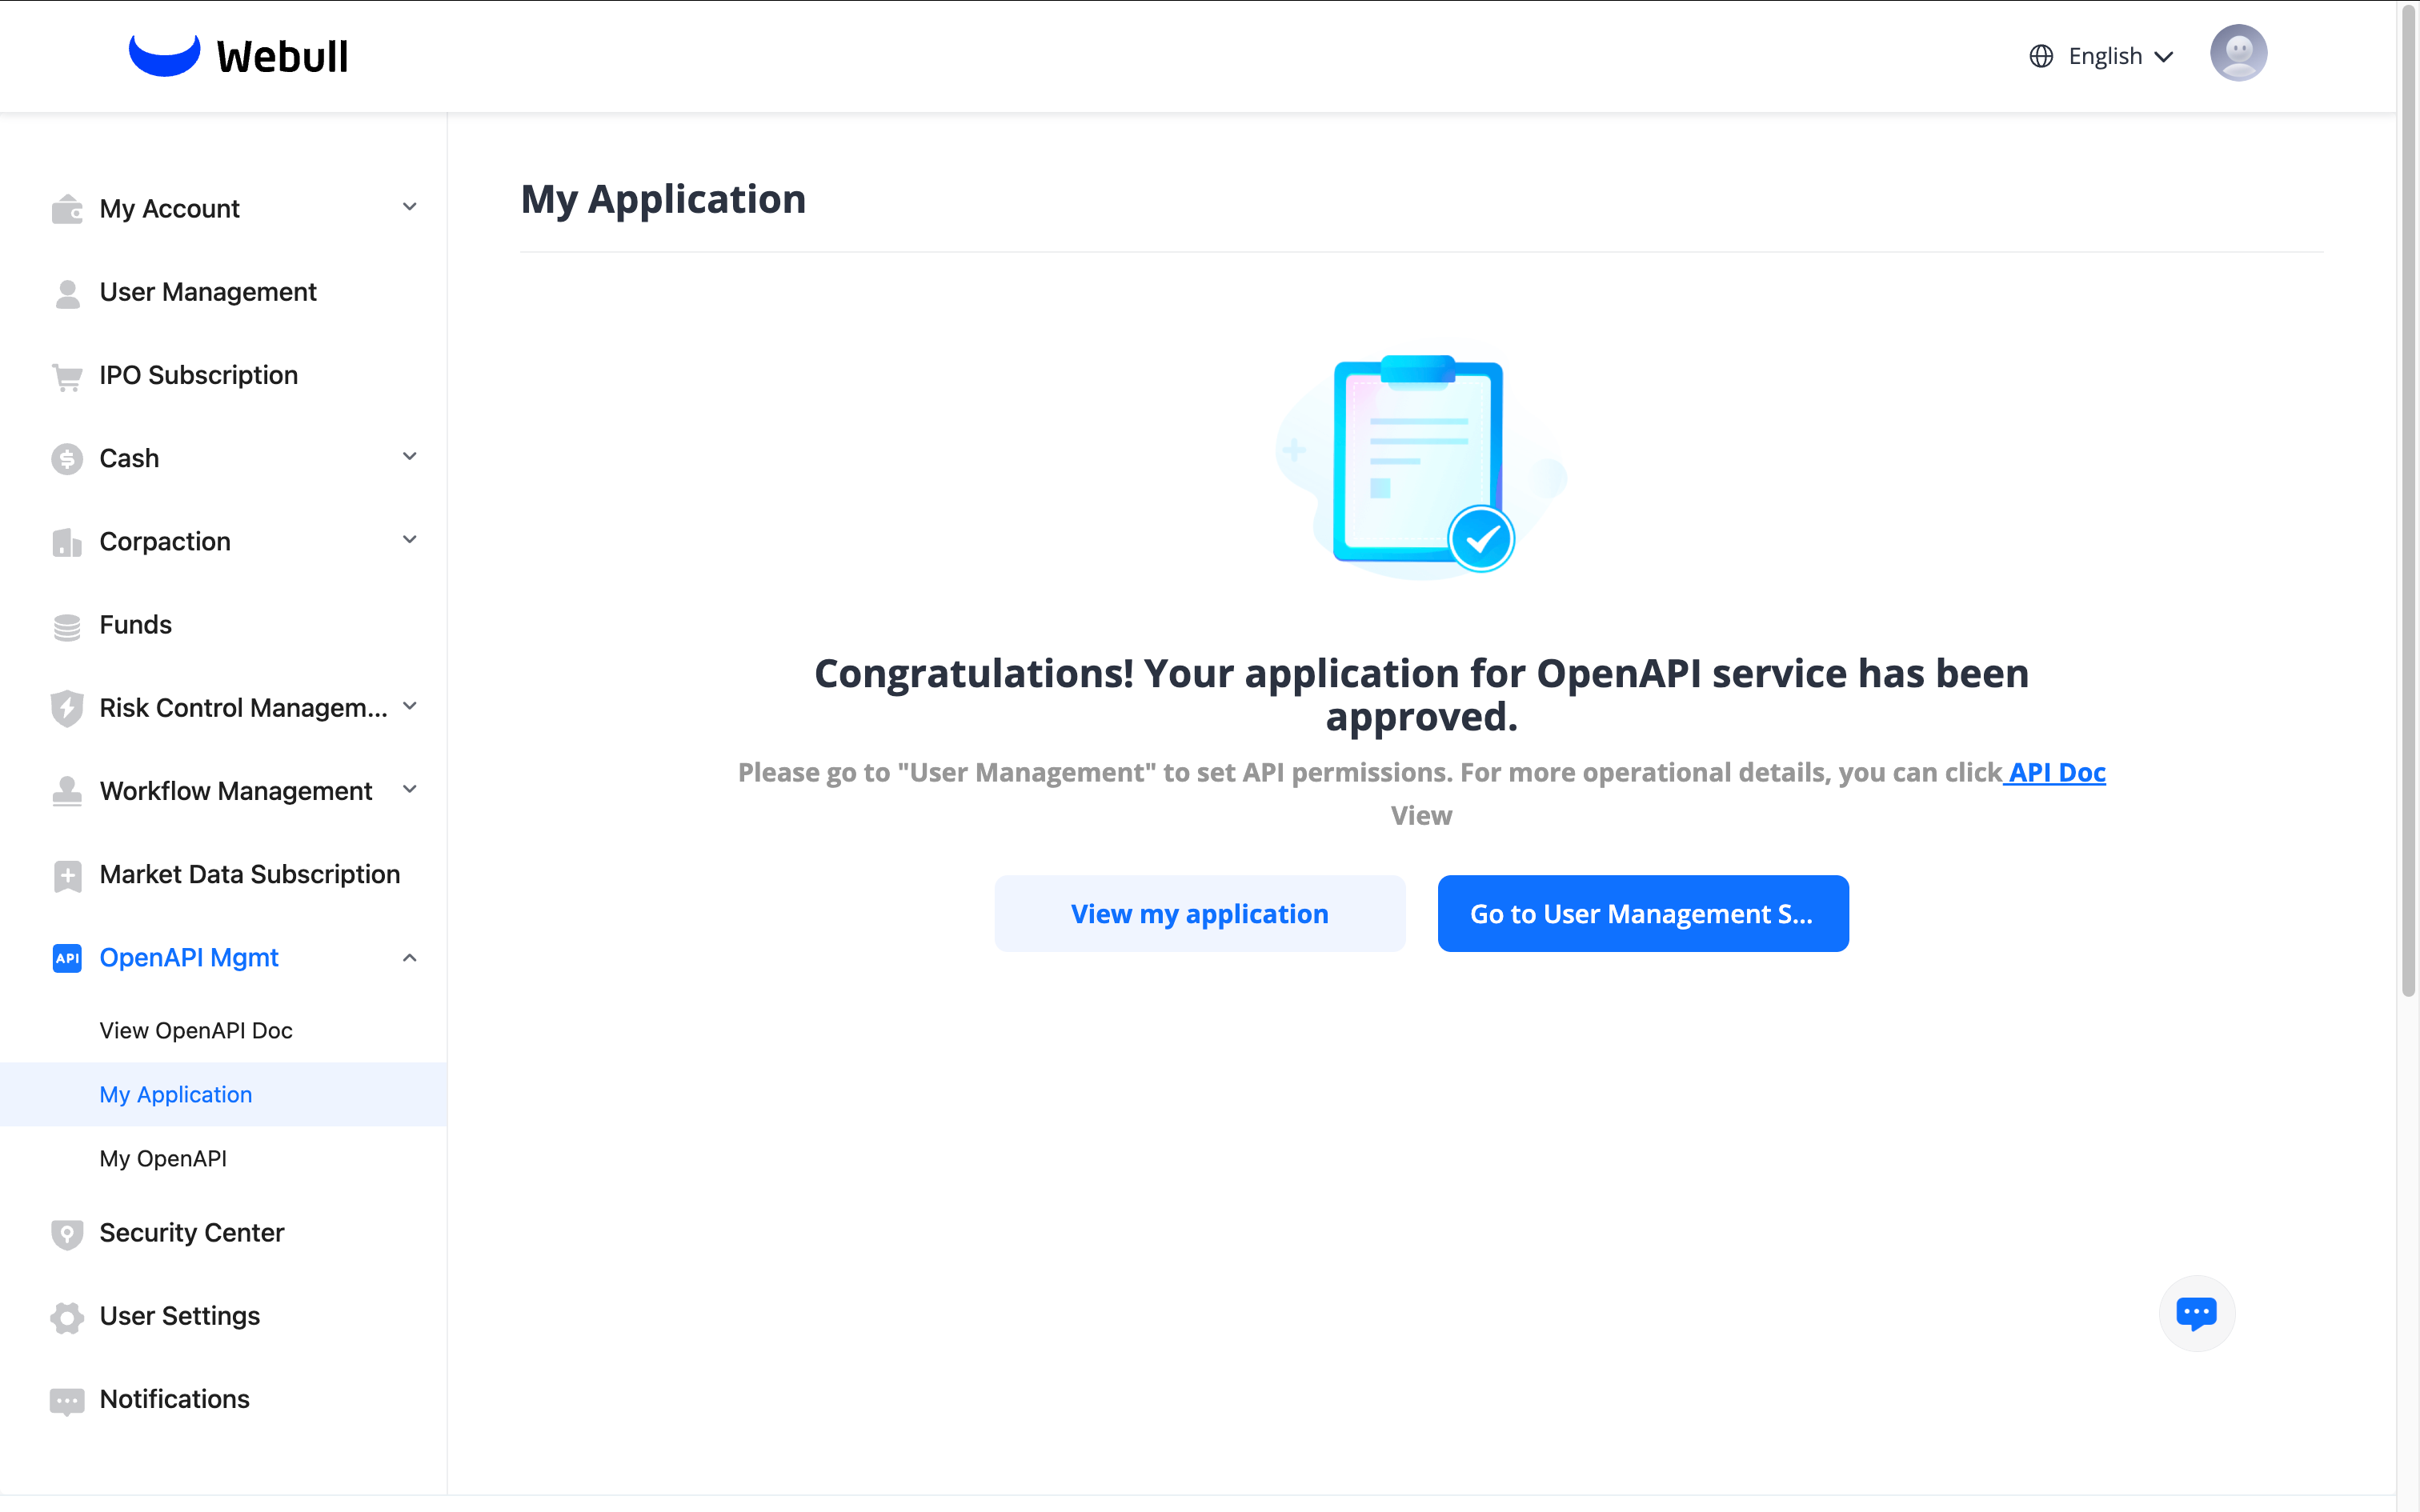
Task: Click the globe language icon
Action: click(2041, 56)
